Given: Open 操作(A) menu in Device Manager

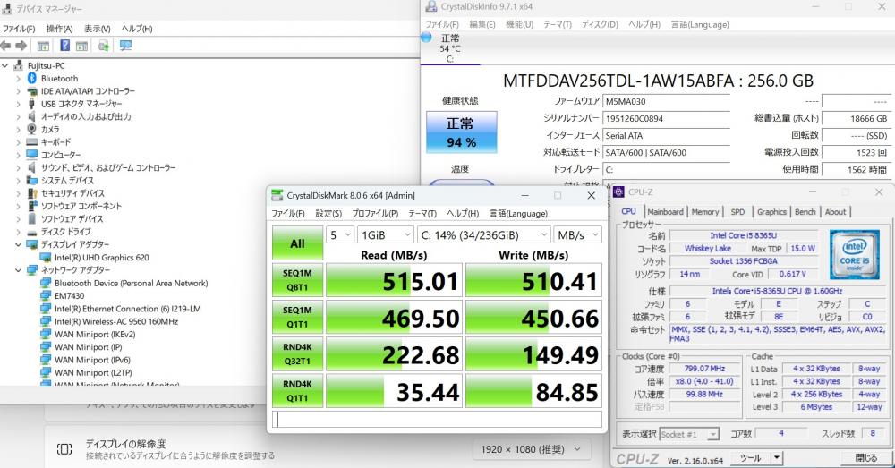Looking at the screenshot, I should pyautogui.click(x=59, y=29).
